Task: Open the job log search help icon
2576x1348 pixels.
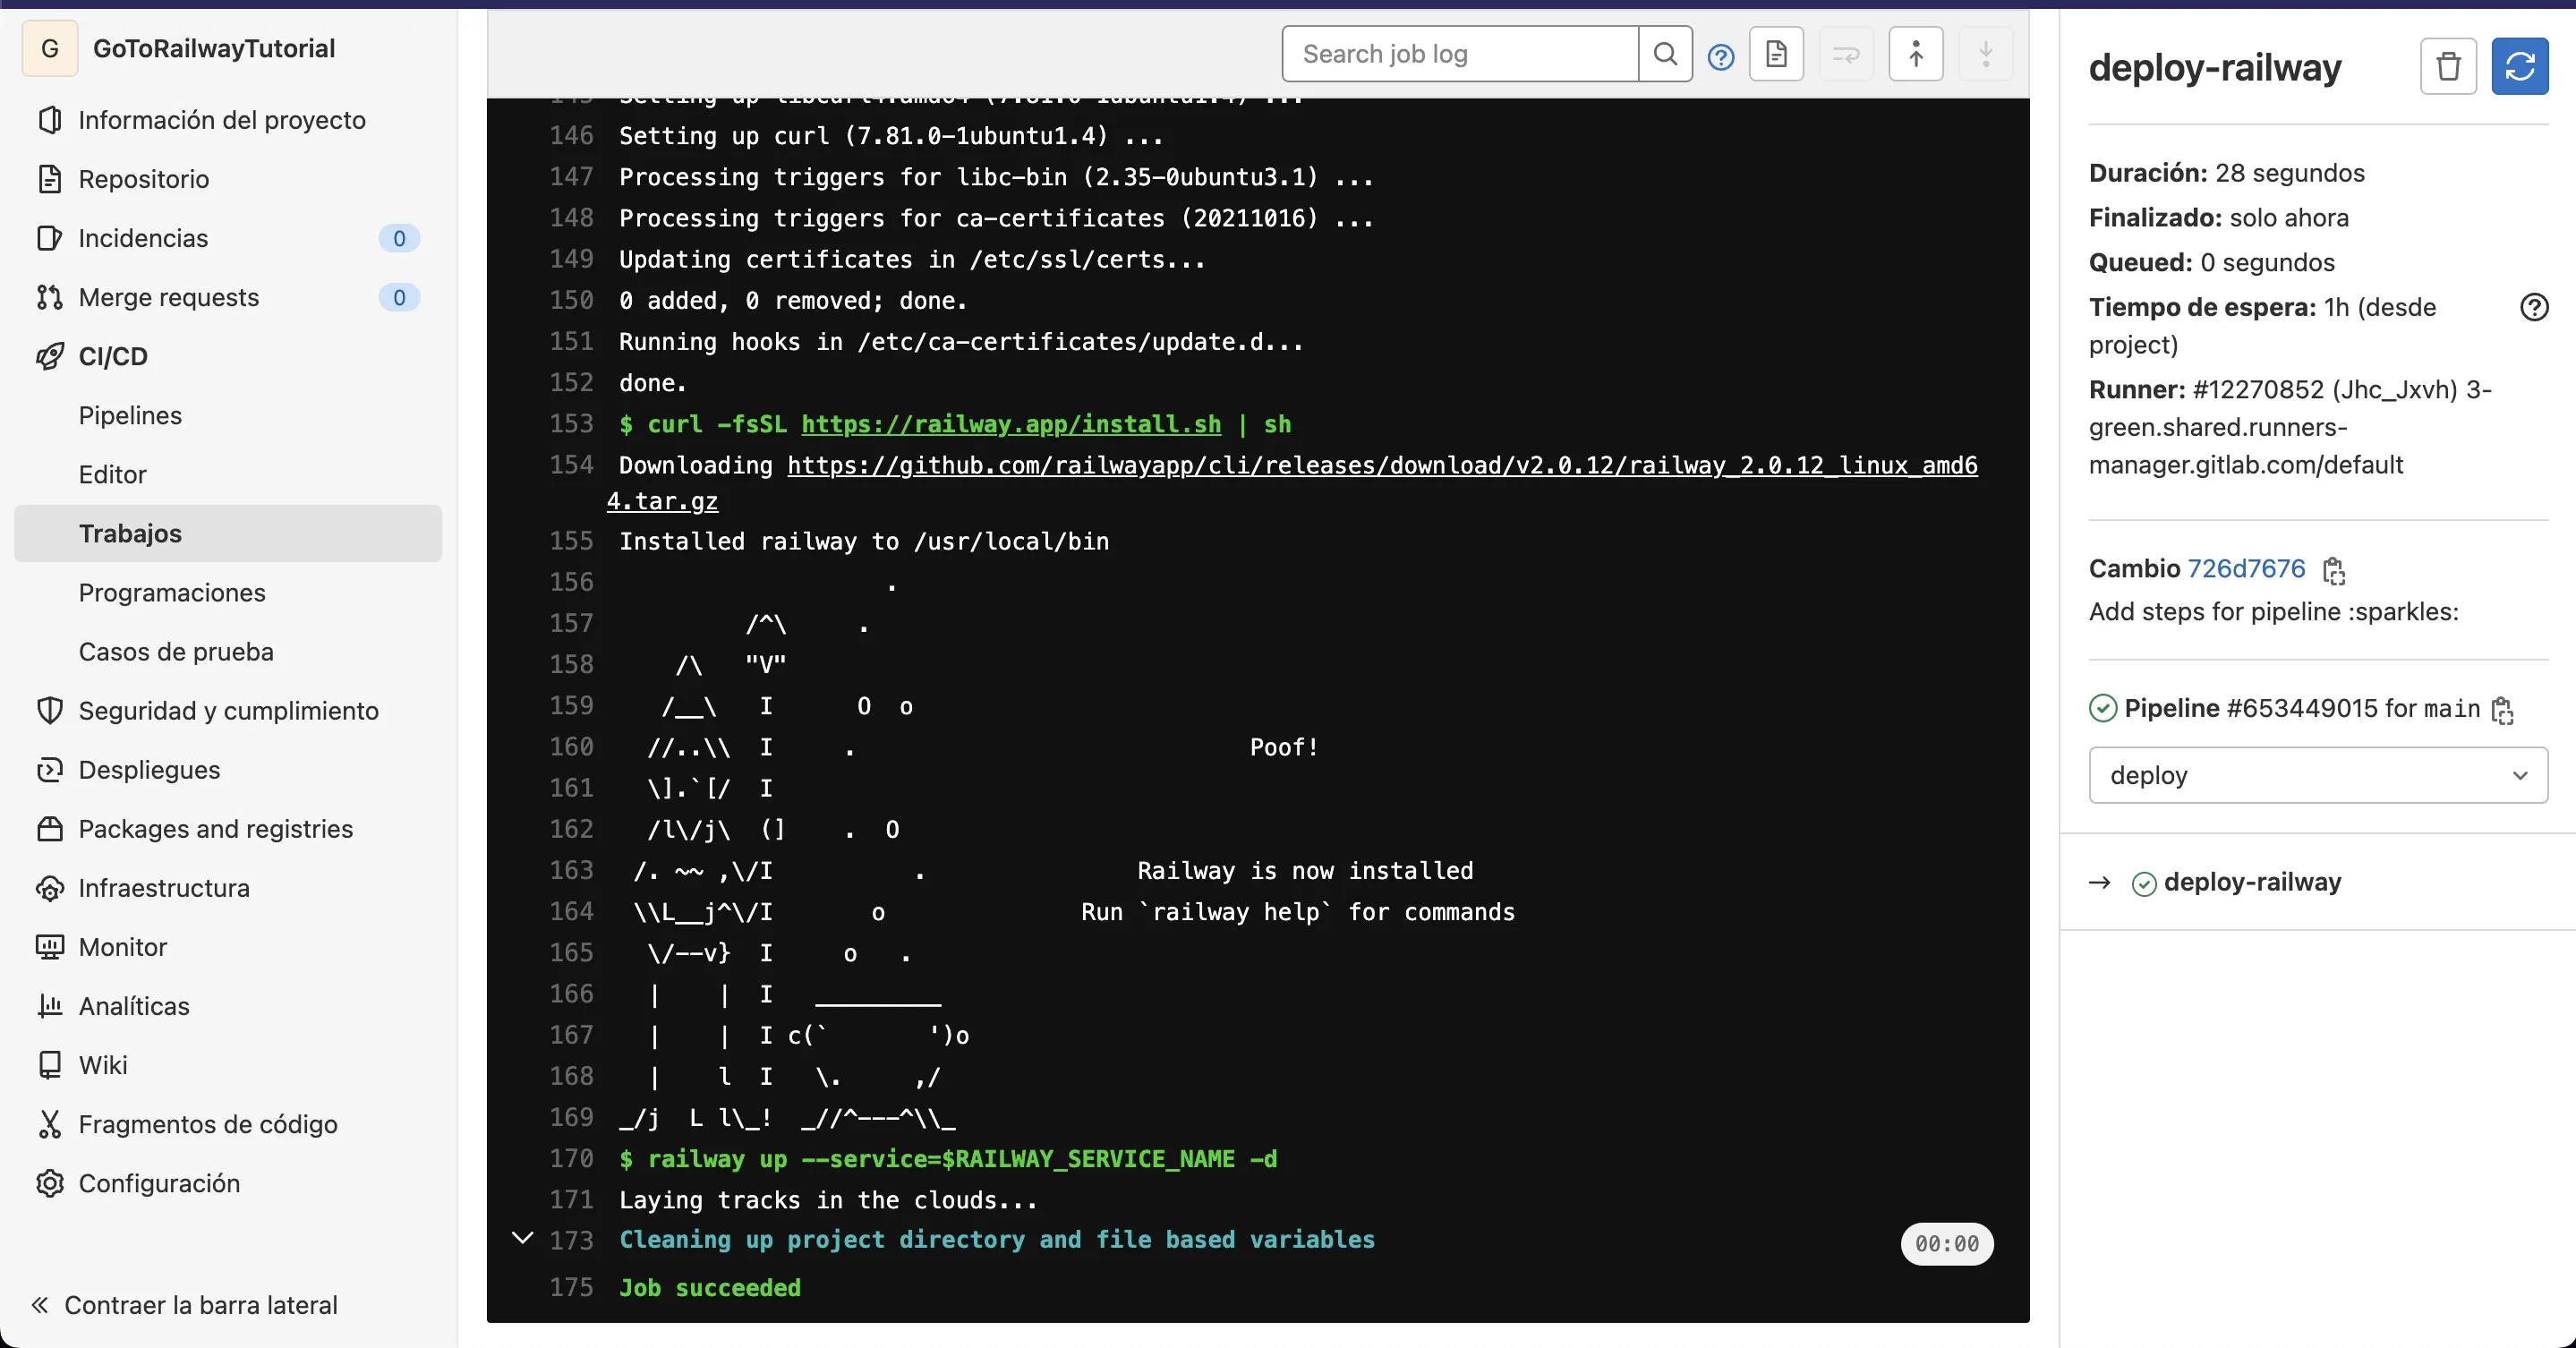Action: click(1720, 57)
